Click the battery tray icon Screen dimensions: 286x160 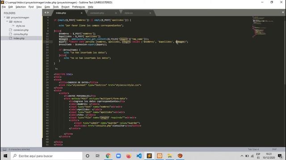click(x=247, y=156)
